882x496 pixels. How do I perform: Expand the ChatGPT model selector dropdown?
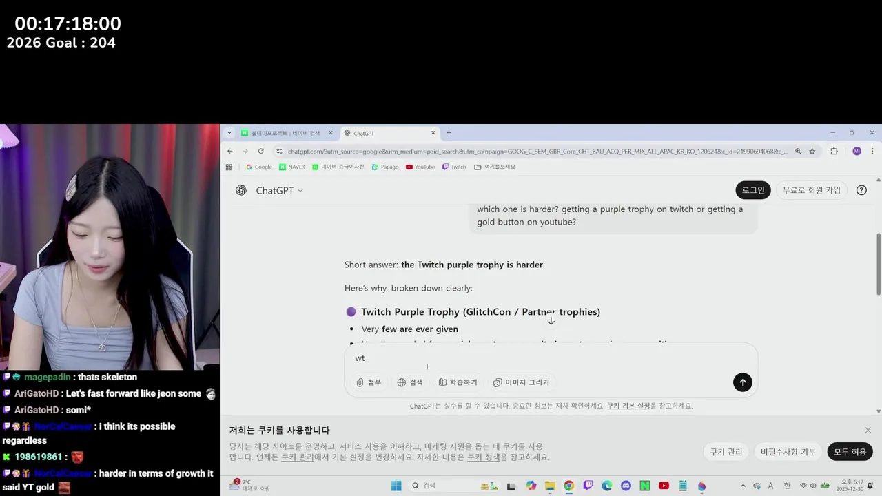tap(280, 190)
